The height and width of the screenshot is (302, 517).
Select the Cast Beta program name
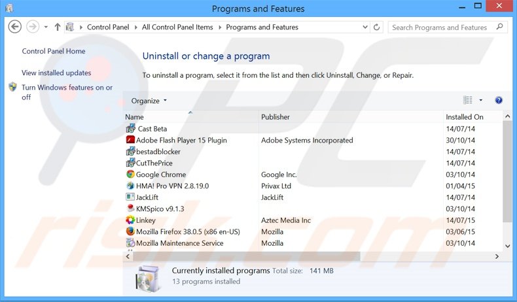click(152, 129)
